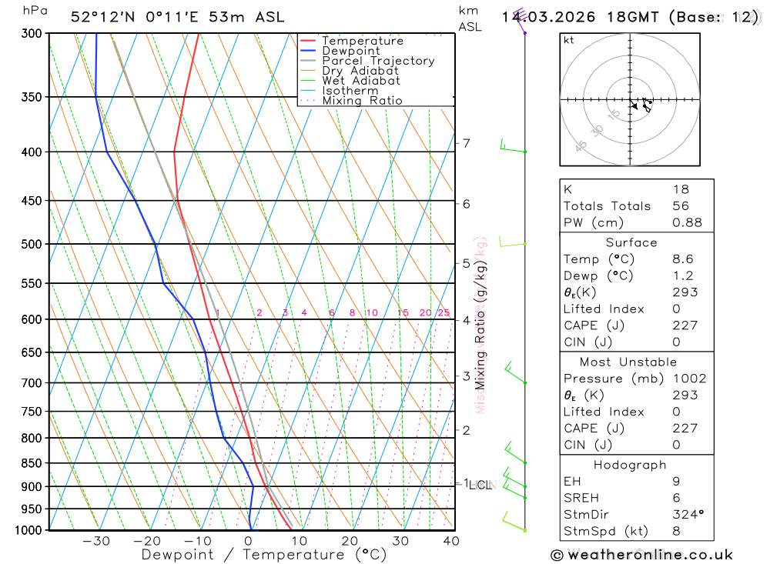
Task: Click the wind barb at 400 hPa
Action: tap(513, 146)
